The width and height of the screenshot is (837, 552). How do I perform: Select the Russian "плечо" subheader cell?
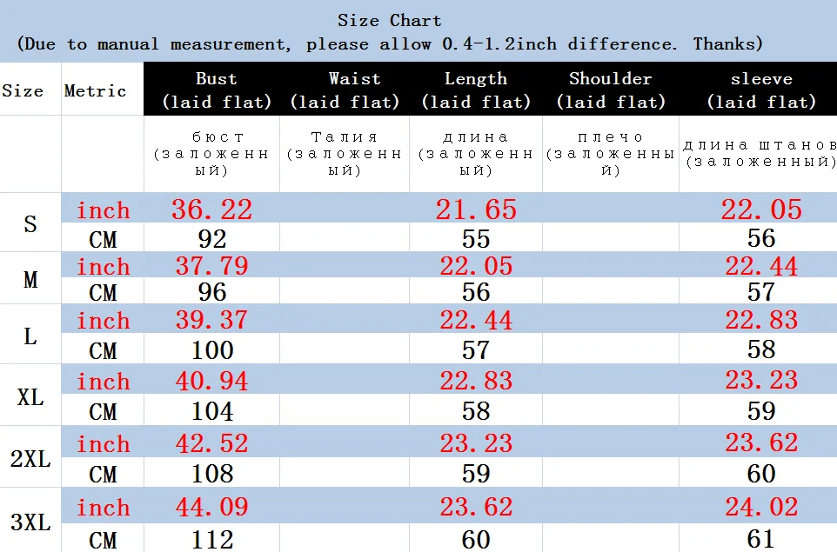point(611,154)
